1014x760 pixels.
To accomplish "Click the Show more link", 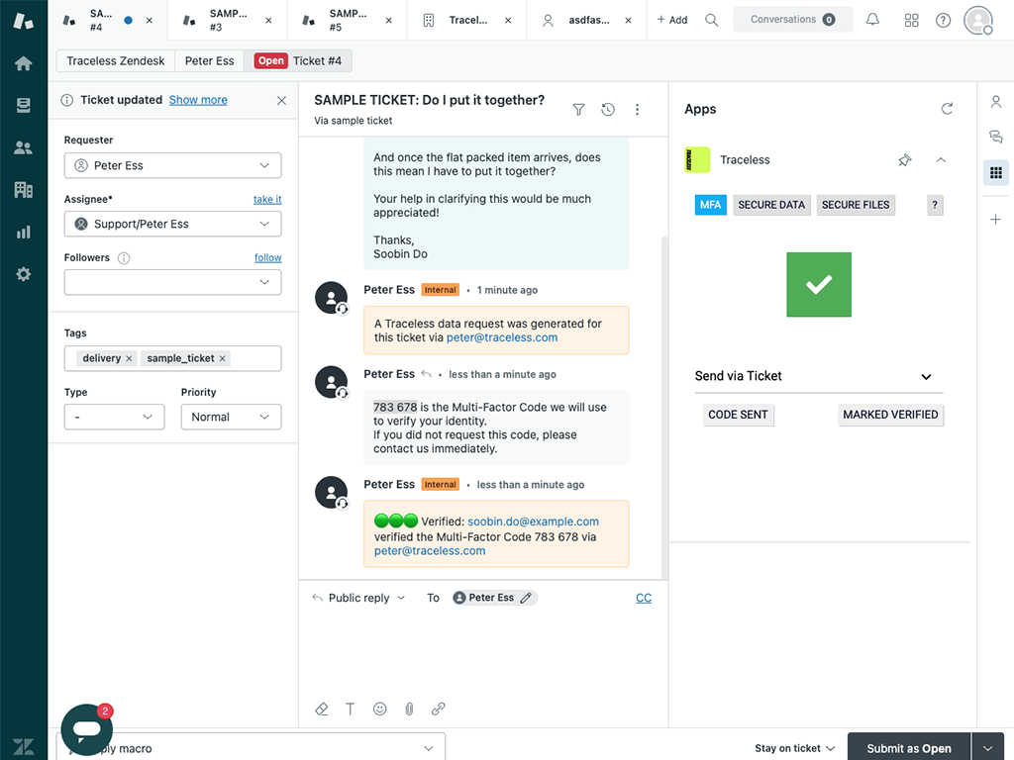I will coord(198,100).
